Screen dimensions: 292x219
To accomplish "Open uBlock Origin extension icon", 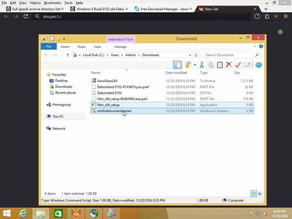I will coord(276,16).
